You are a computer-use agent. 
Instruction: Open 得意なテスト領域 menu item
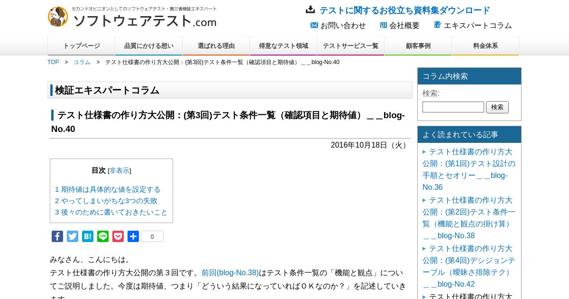point(284,46)
